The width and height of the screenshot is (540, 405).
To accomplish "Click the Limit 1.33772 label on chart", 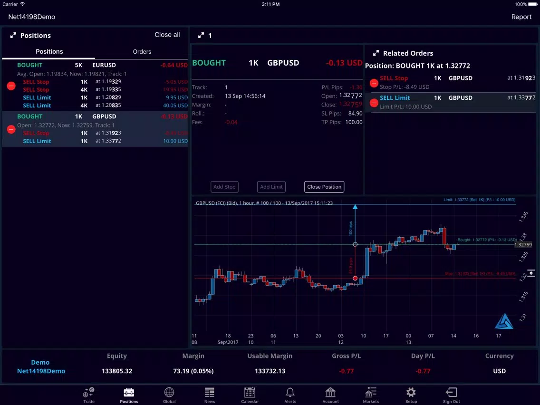I will (x=479, y=200).
